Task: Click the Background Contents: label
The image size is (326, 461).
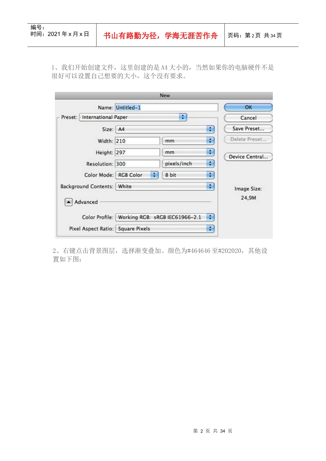Action: 87,187
